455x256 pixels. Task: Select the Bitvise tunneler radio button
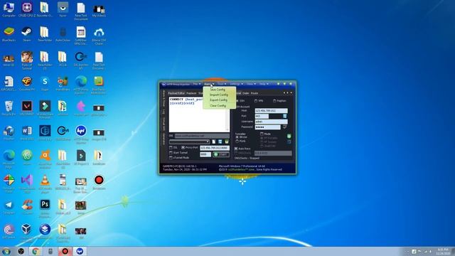[242, 137]
